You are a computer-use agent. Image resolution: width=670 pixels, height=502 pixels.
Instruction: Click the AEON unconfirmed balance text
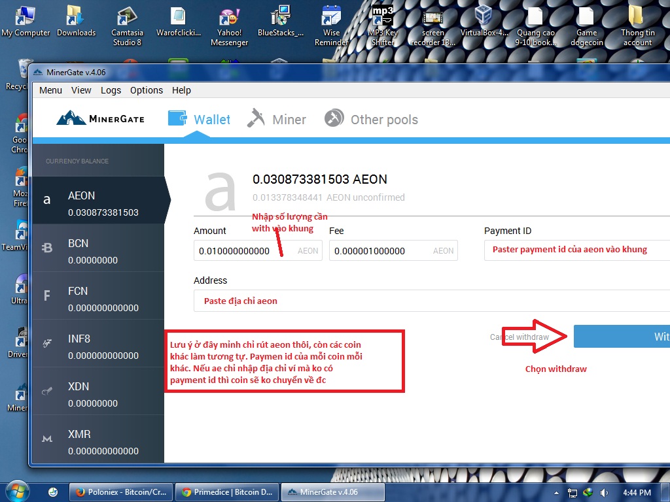click(x=328, y=197)
